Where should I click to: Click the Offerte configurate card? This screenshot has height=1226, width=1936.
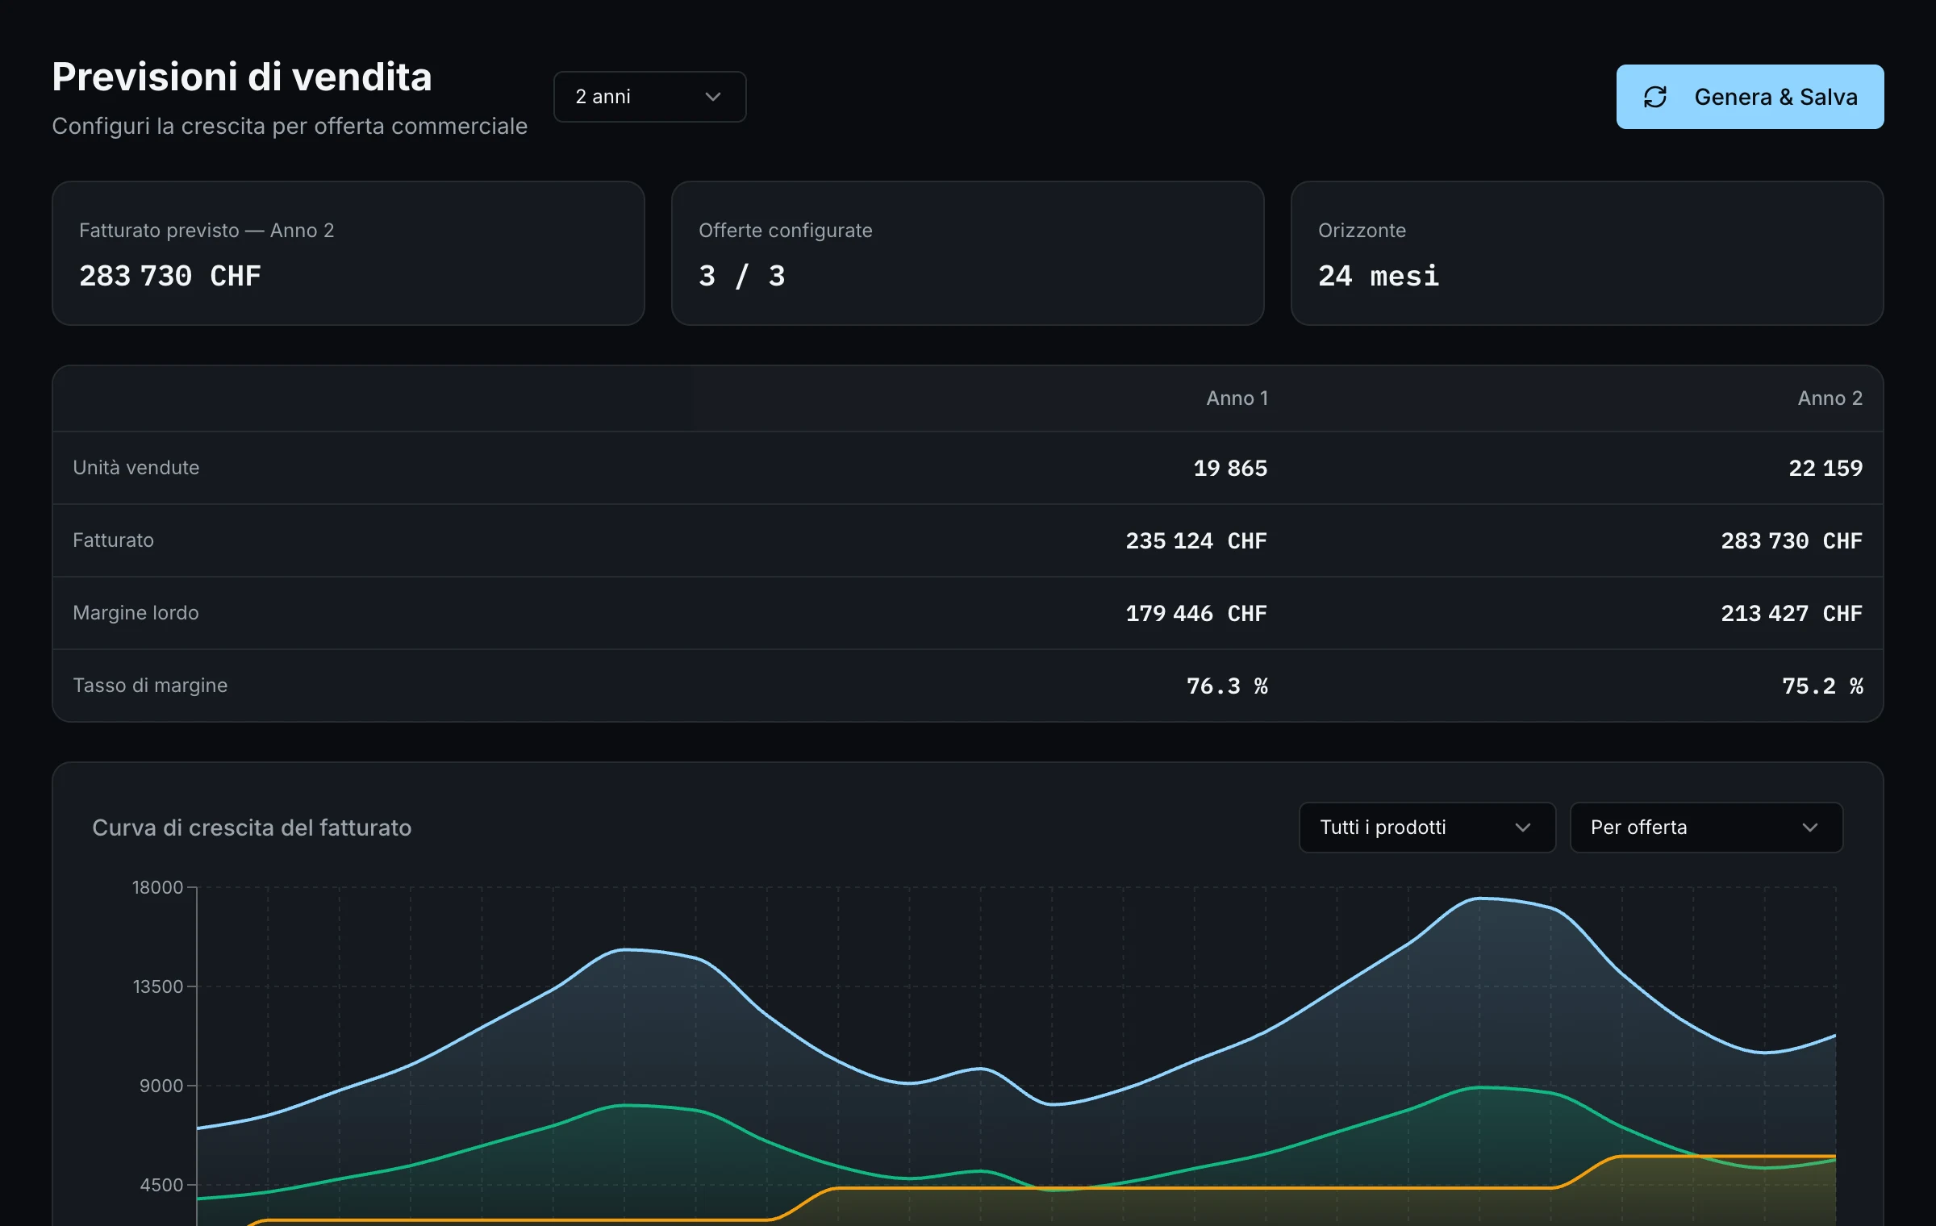[x=967, y=253]
